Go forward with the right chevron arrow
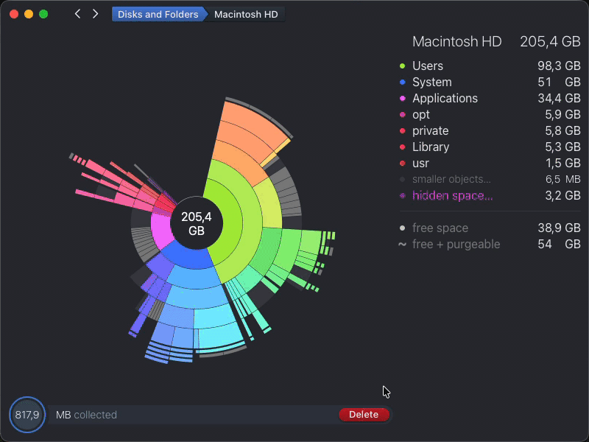 96,14
